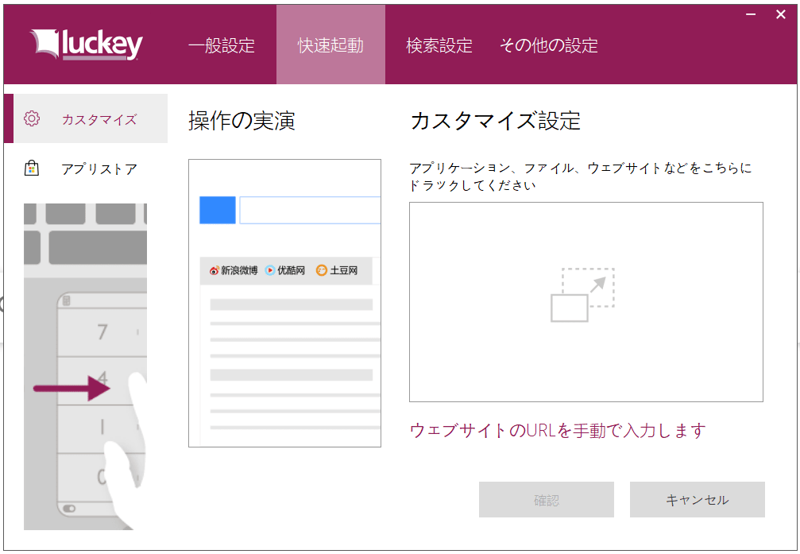Click the numeric keypad illustration
The image size is (800, 554).
click(85, 366)
